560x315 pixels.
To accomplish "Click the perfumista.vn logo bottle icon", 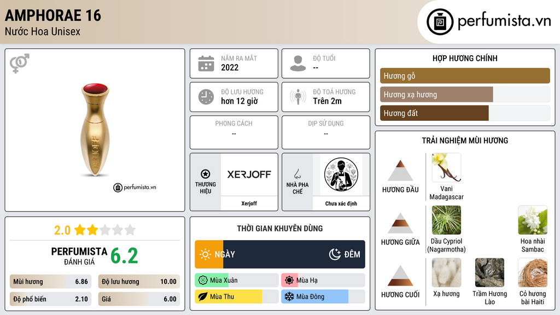I will [440, 22].
